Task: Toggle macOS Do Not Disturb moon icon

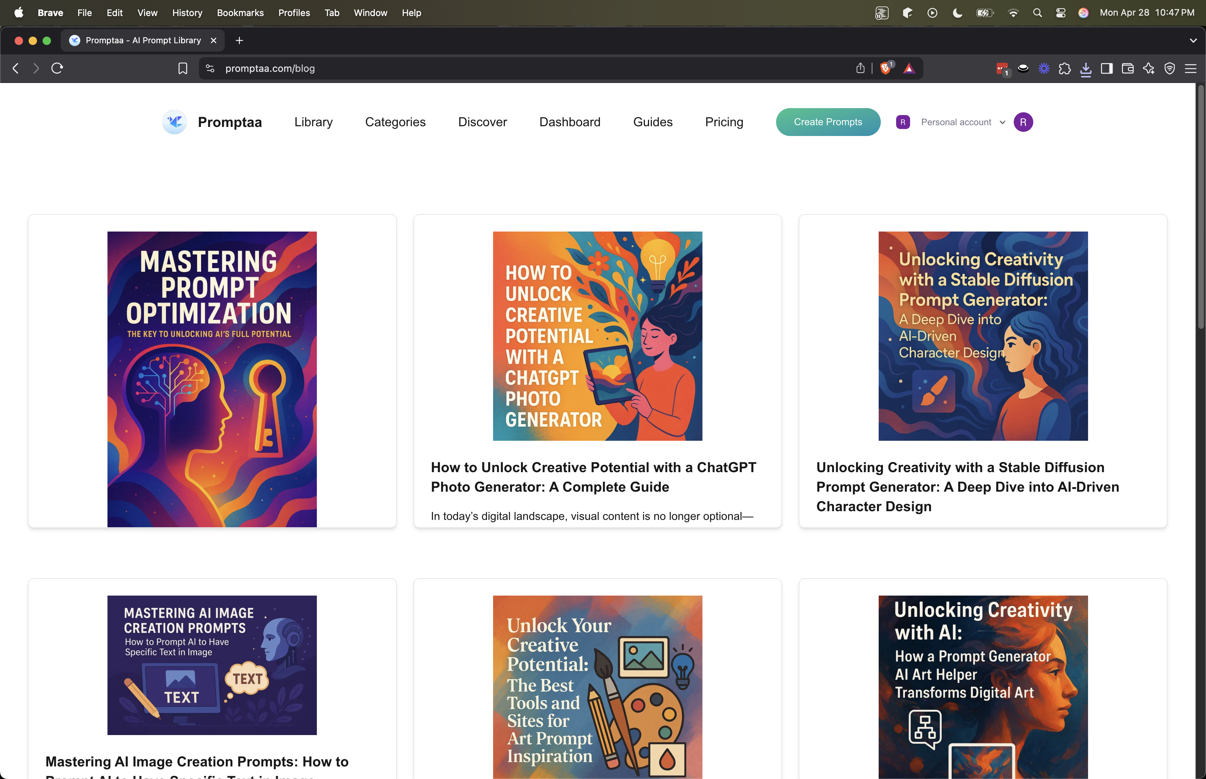Action: [x=957, y=13]
